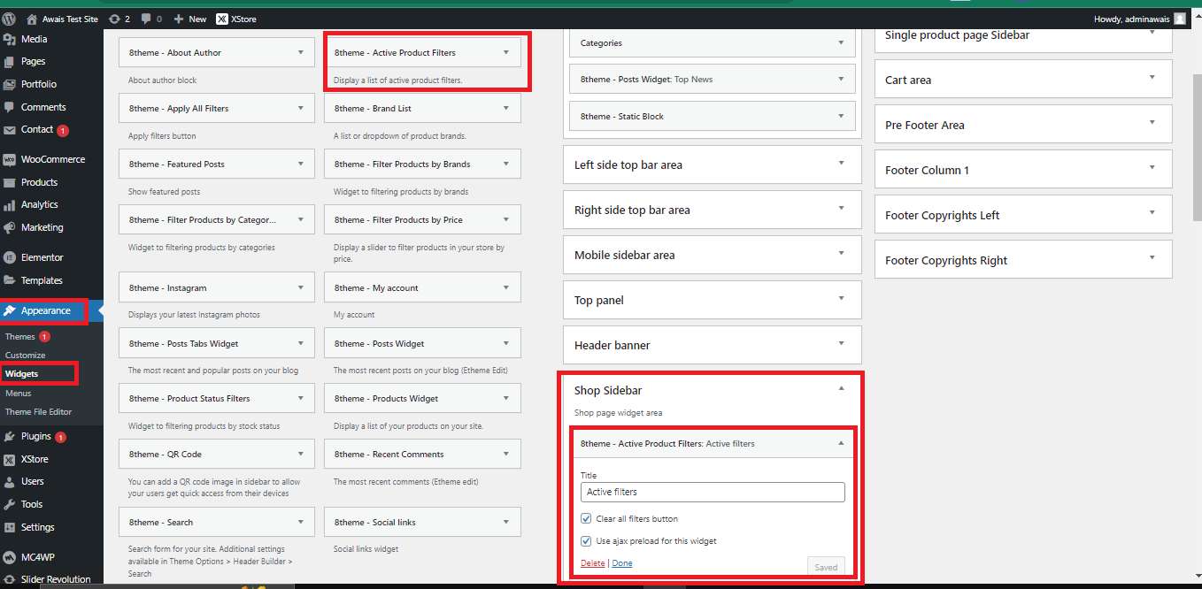Open the updates icon showing 2
This screenshot has height=589, width=1202.
point(119,19)
